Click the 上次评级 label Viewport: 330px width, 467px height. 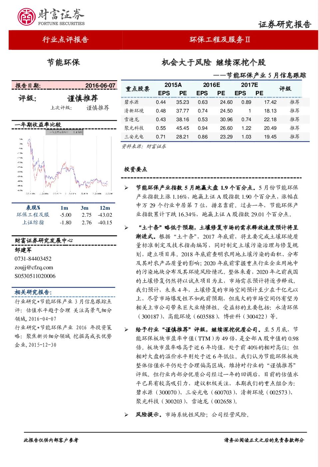click(x=61, y=108)
